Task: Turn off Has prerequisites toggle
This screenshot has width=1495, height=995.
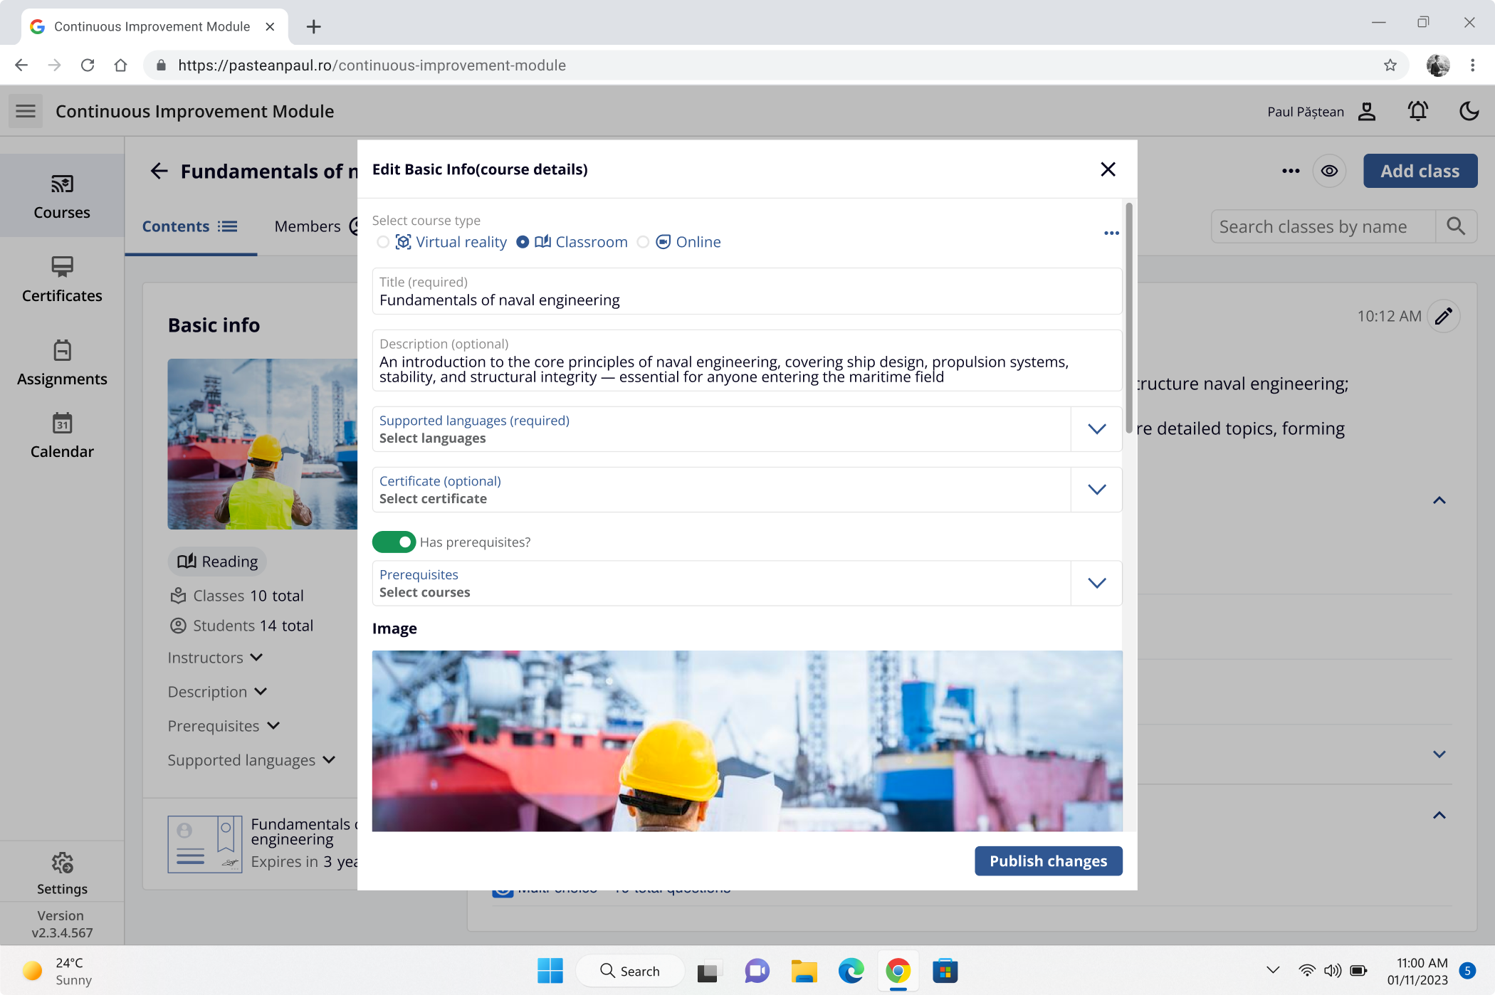Action: (394, 542)
